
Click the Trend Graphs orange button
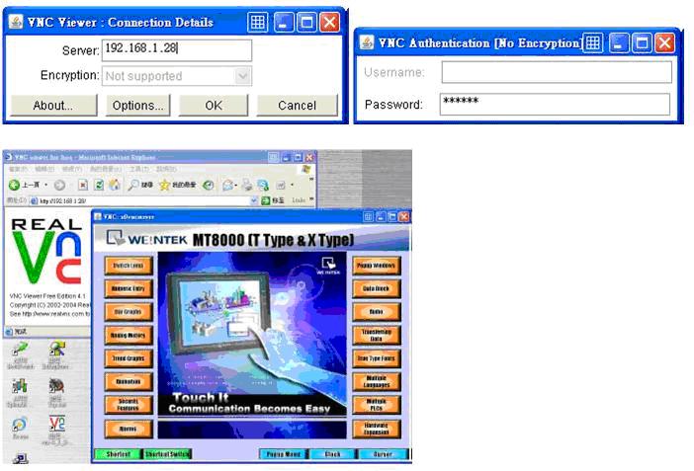129,358
